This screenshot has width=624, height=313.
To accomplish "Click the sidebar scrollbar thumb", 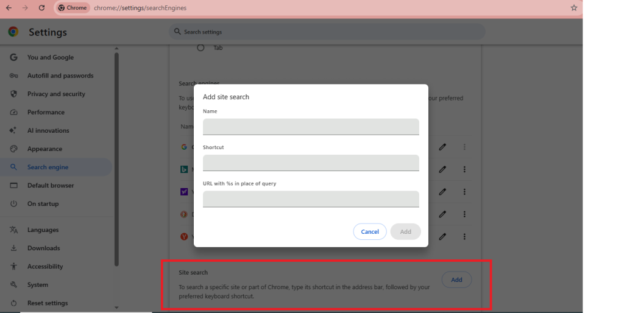I will coord(116,159).
